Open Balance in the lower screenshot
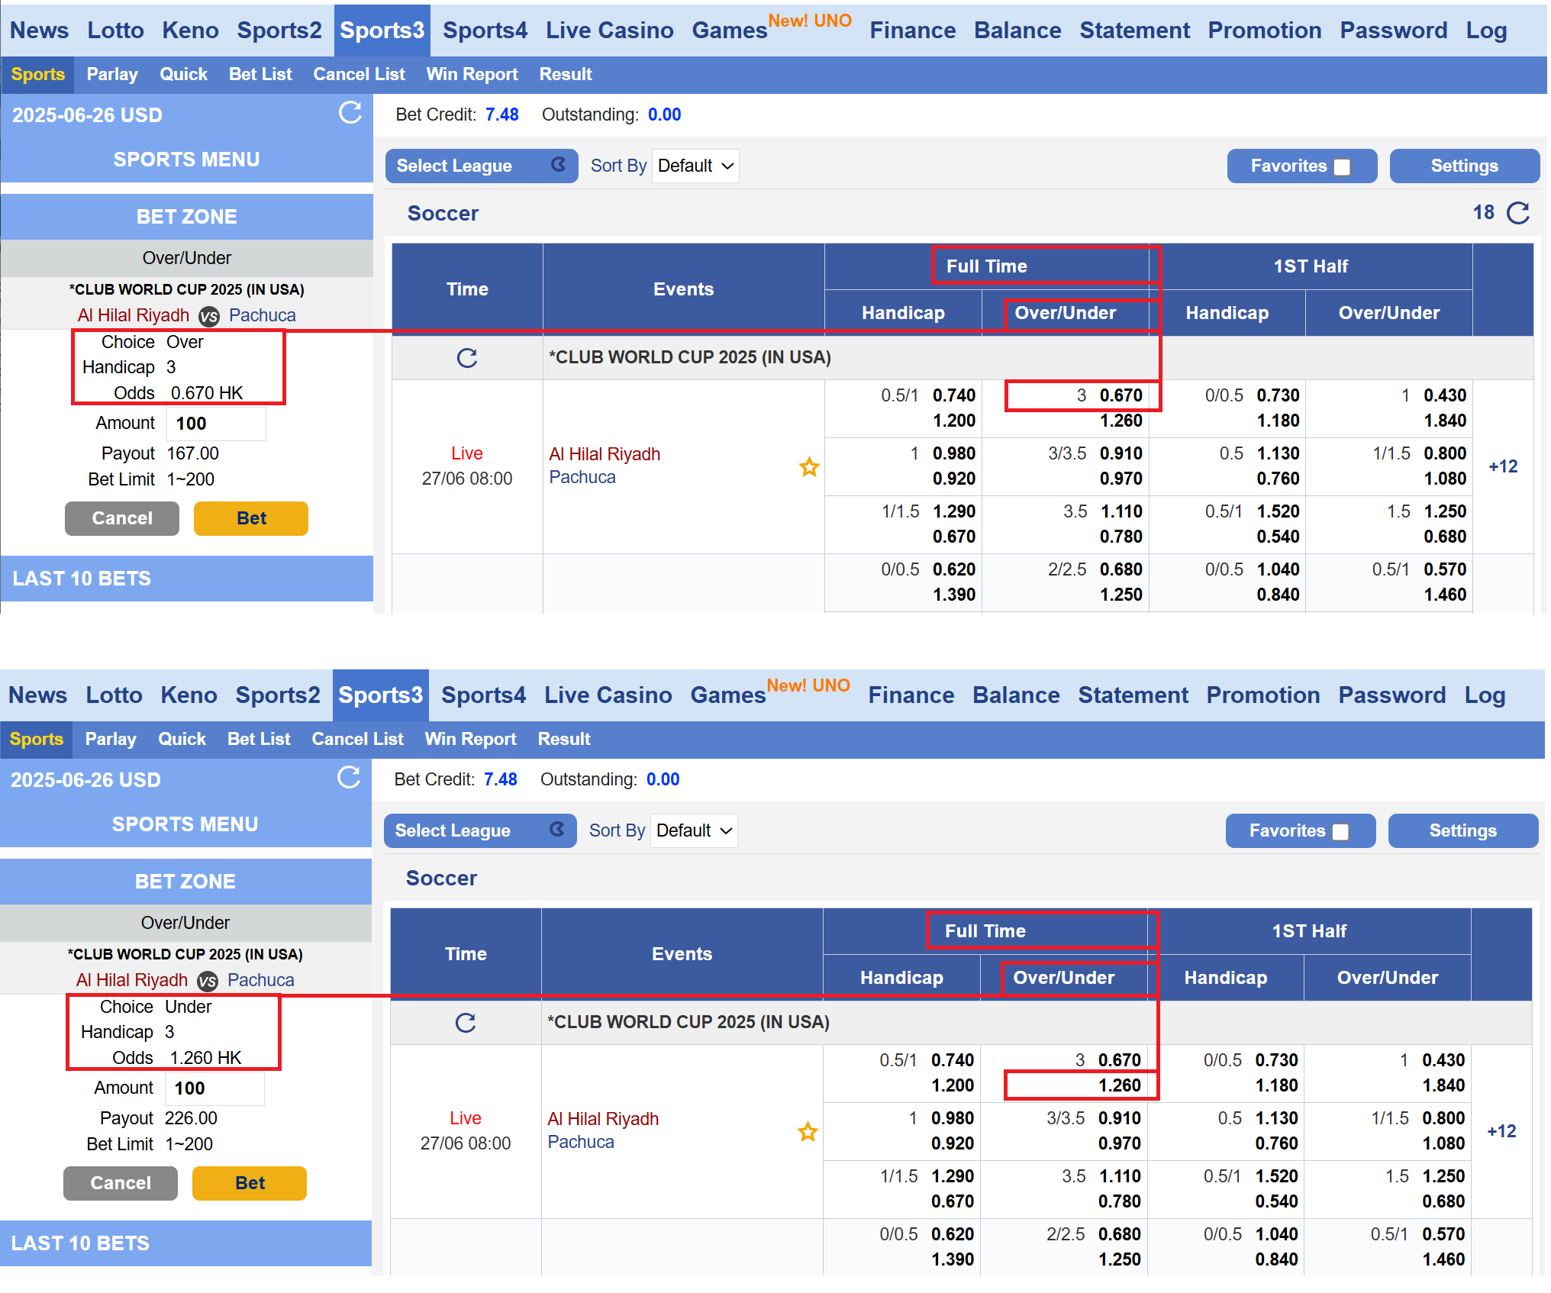The image size is (1551, 1293). click(1016, 695)
